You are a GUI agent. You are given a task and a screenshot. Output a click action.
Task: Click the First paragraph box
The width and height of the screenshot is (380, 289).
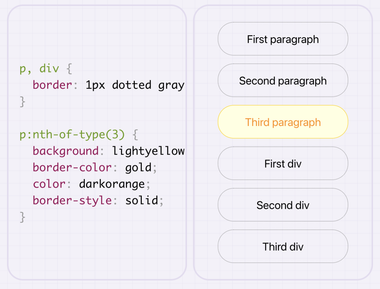[283, 39]
